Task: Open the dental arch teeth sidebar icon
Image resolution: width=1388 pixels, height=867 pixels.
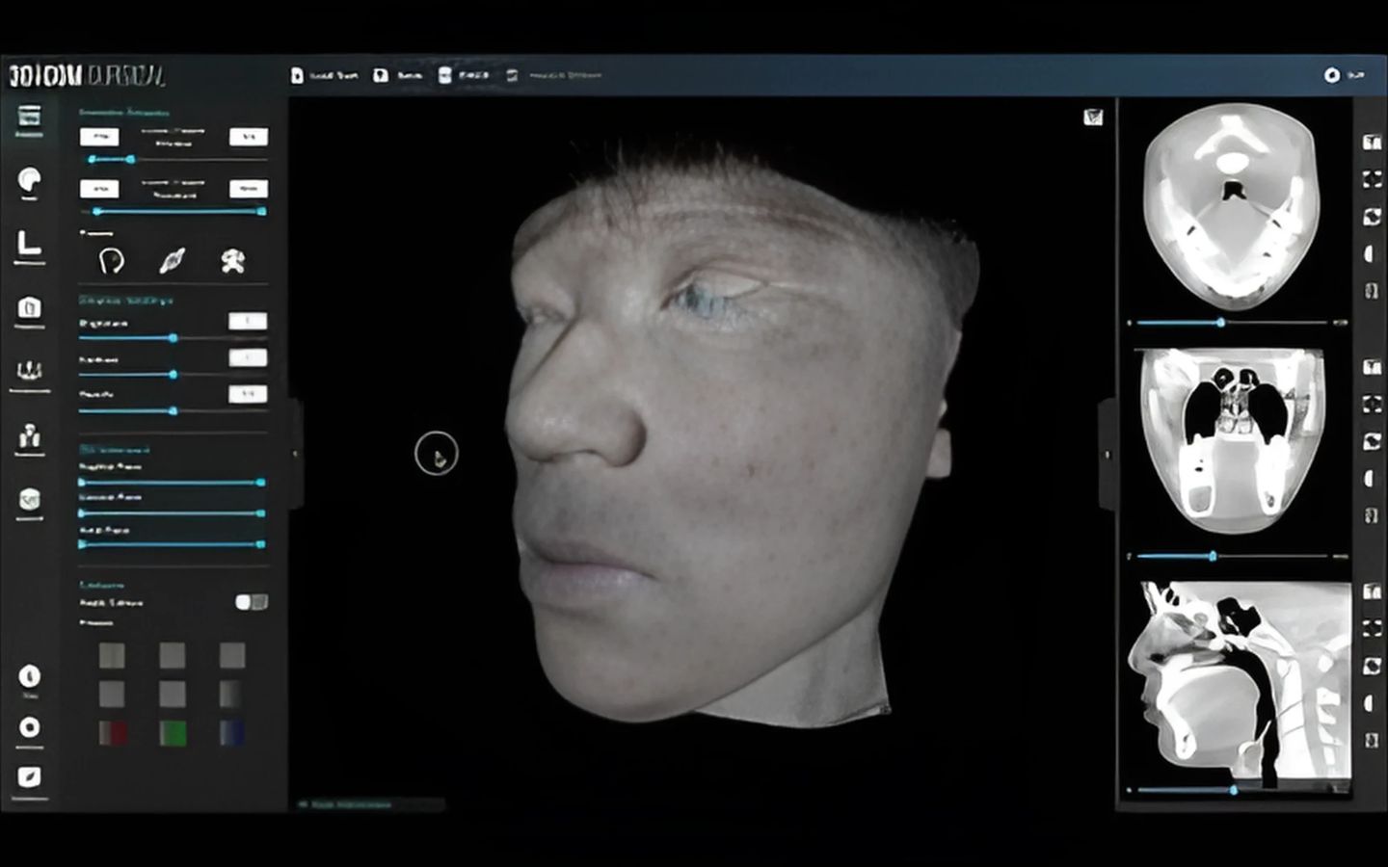Action: (29, 371)
